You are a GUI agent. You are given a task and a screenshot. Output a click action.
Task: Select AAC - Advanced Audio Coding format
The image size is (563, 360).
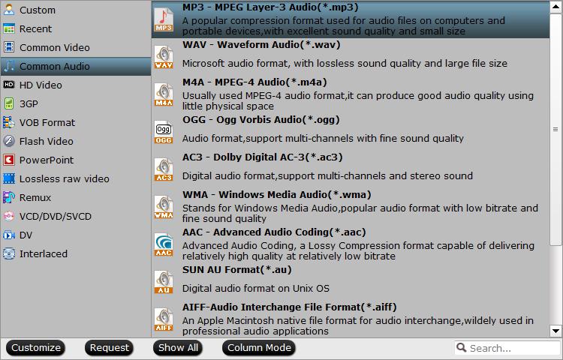[351, 244]
